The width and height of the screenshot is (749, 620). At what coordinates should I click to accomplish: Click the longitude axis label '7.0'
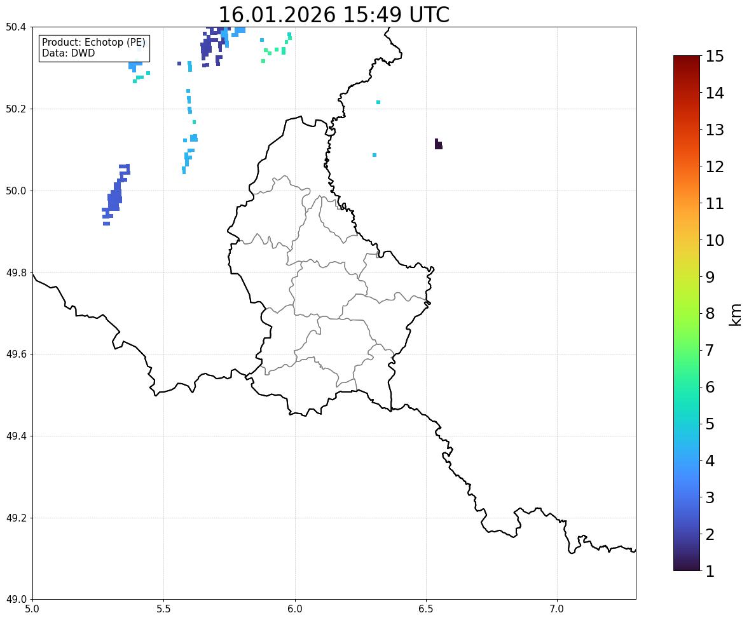(557, 609)
